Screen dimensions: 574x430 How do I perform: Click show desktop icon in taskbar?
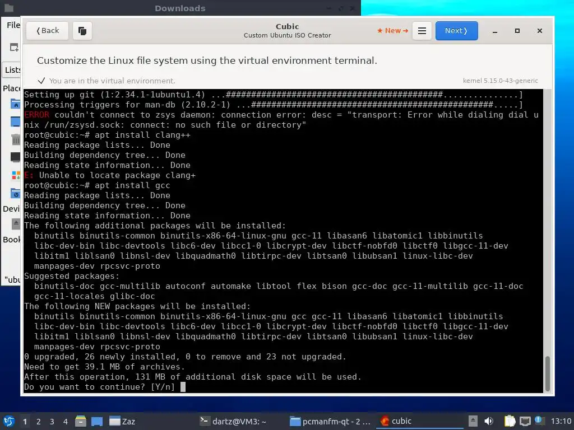(96, 421)
